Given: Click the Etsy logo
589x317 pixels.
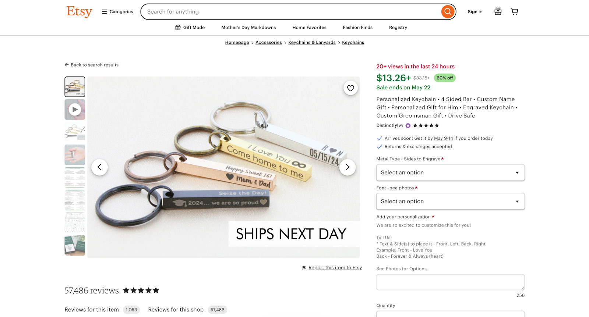Looking at the screenshot, I should [79, 11].
